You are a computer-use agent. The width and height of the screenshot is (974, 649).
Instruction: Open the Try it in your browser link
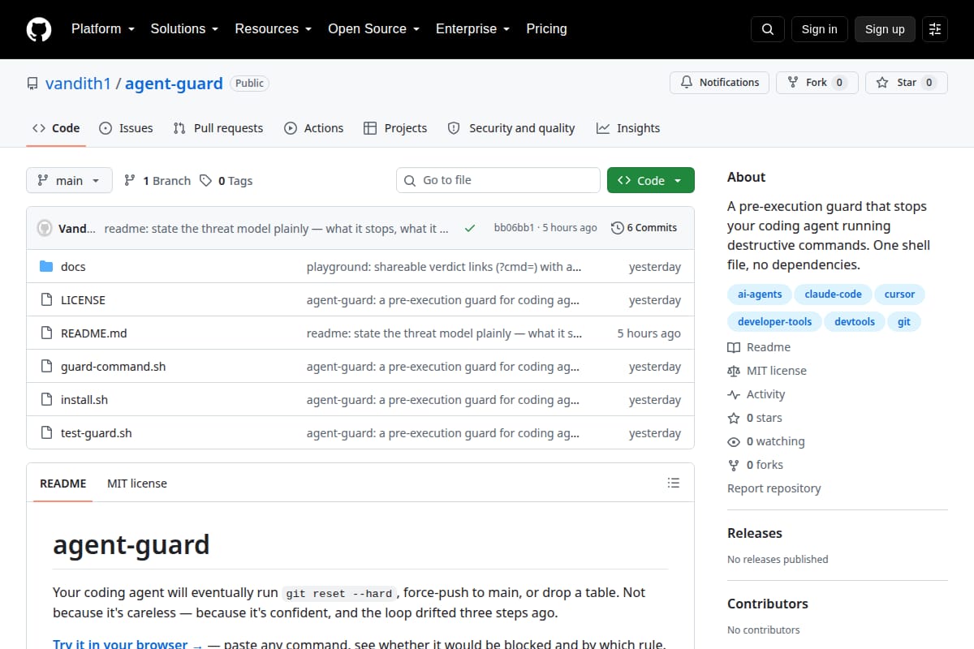pos(127,645)
